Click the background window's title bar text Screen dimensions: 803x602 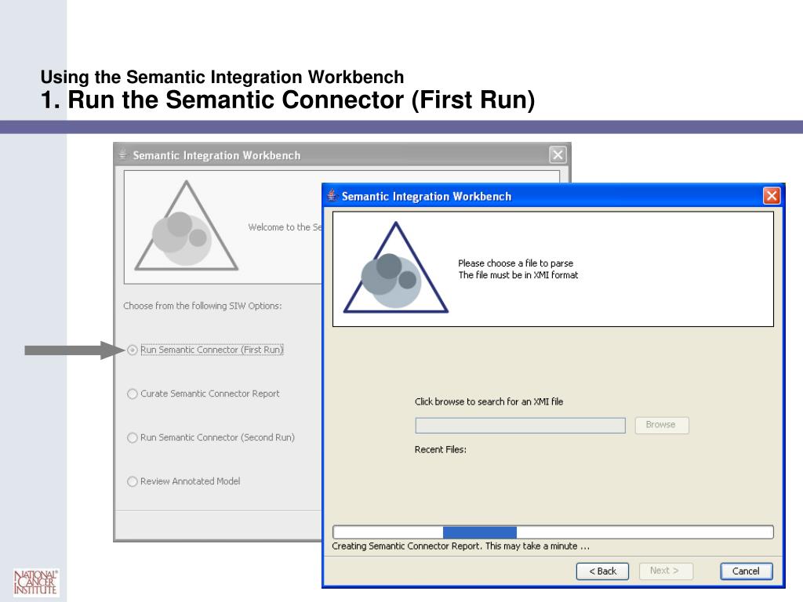(216, 156)
